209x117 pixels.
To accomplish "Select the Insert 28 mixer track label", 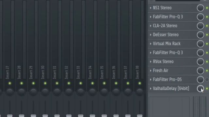I will (x=19, y=72).
